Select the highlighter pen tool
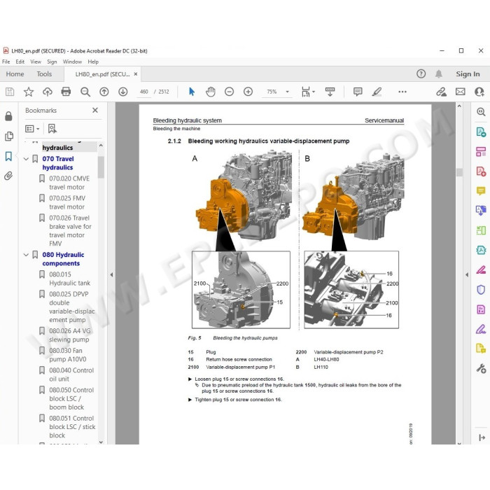The width and height of the screenshot is (490, 490). [377, 92]
